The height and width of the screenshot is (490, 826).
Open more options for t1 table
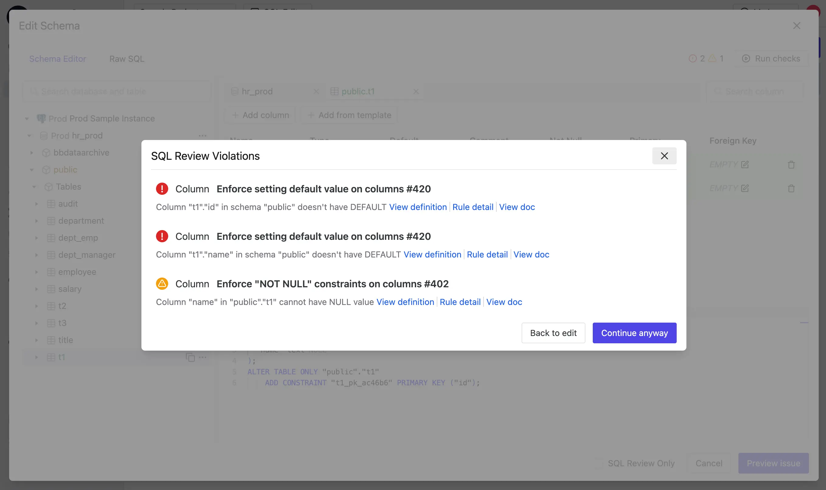click(x=203, y=357)
